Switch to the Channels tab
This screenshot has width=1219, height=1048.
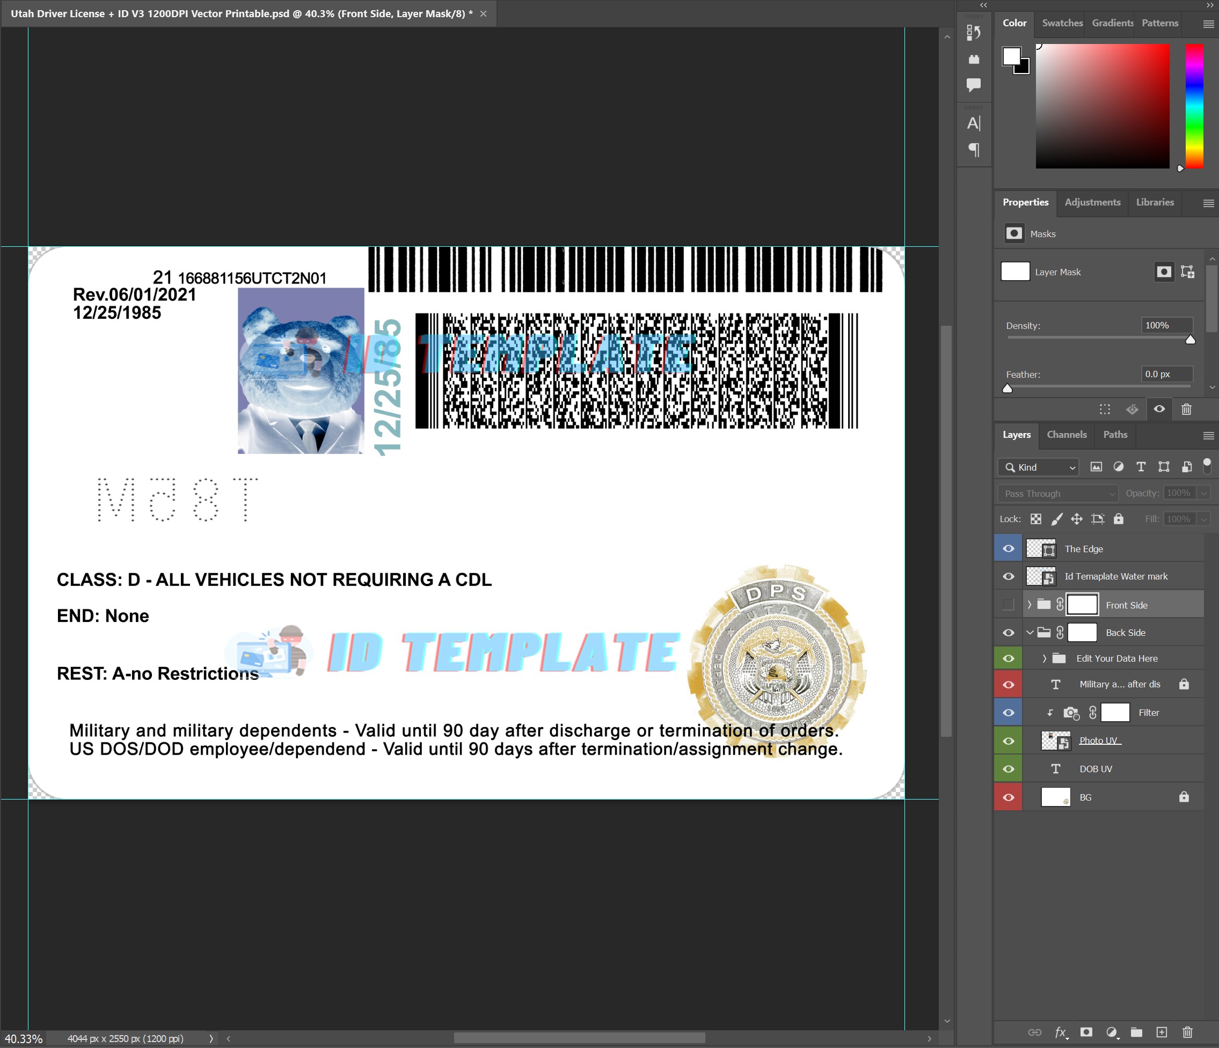coord(1067,435)
